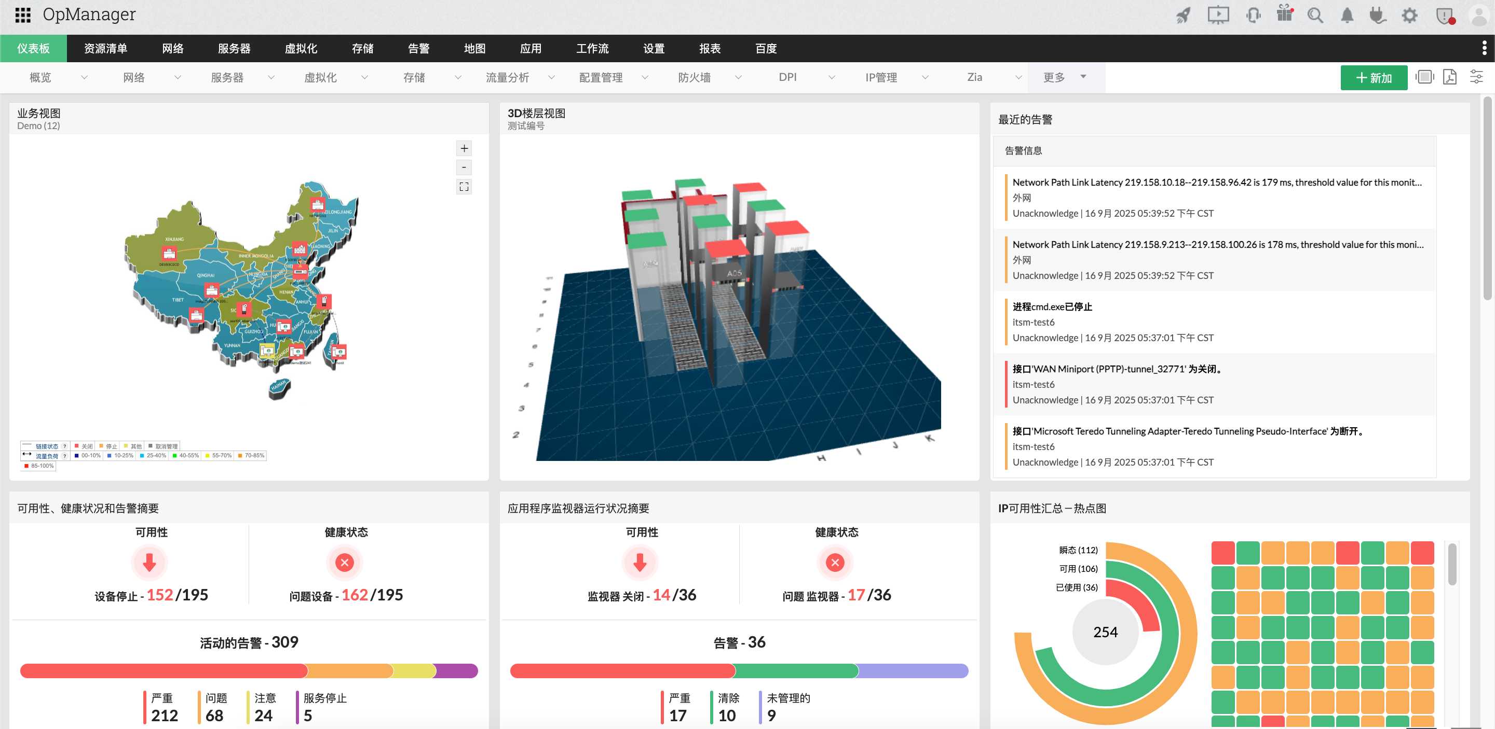Open the notifications bell icon
This screenshot has width=1495, height=729.
(1348, 15)
